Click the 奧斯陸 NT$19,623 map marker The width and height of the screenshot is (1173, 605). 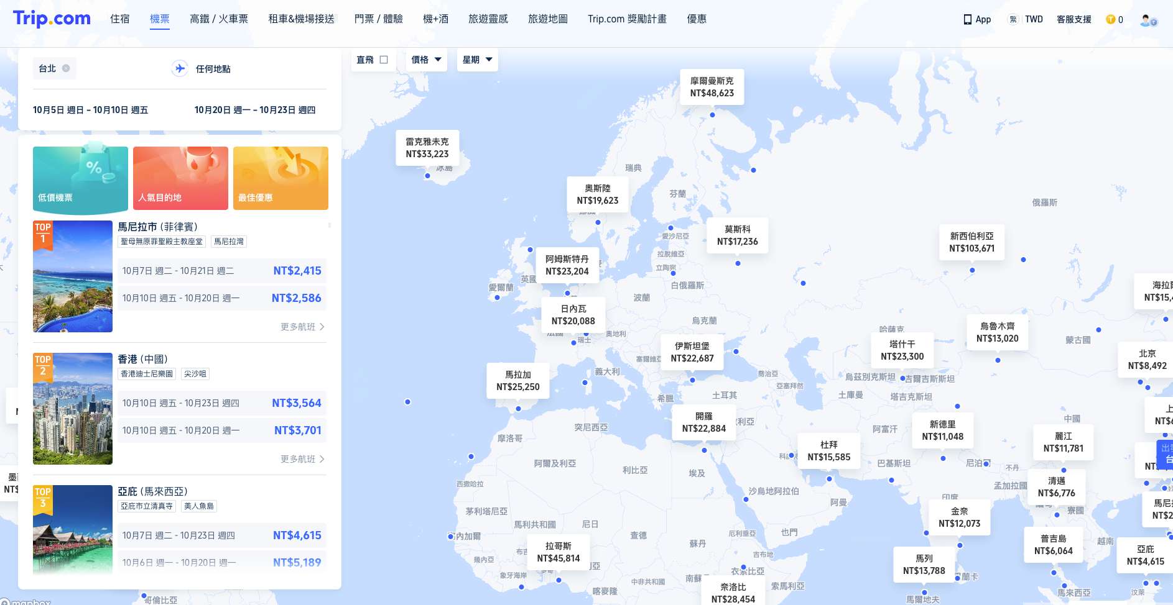point(598,194)
